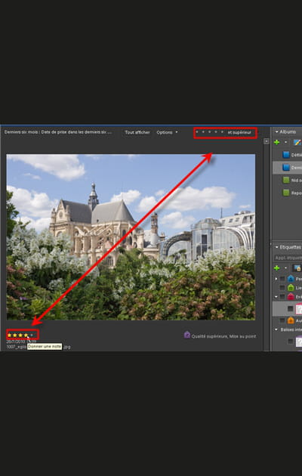Tick checkbox under the Balises section

pos(290,342)
